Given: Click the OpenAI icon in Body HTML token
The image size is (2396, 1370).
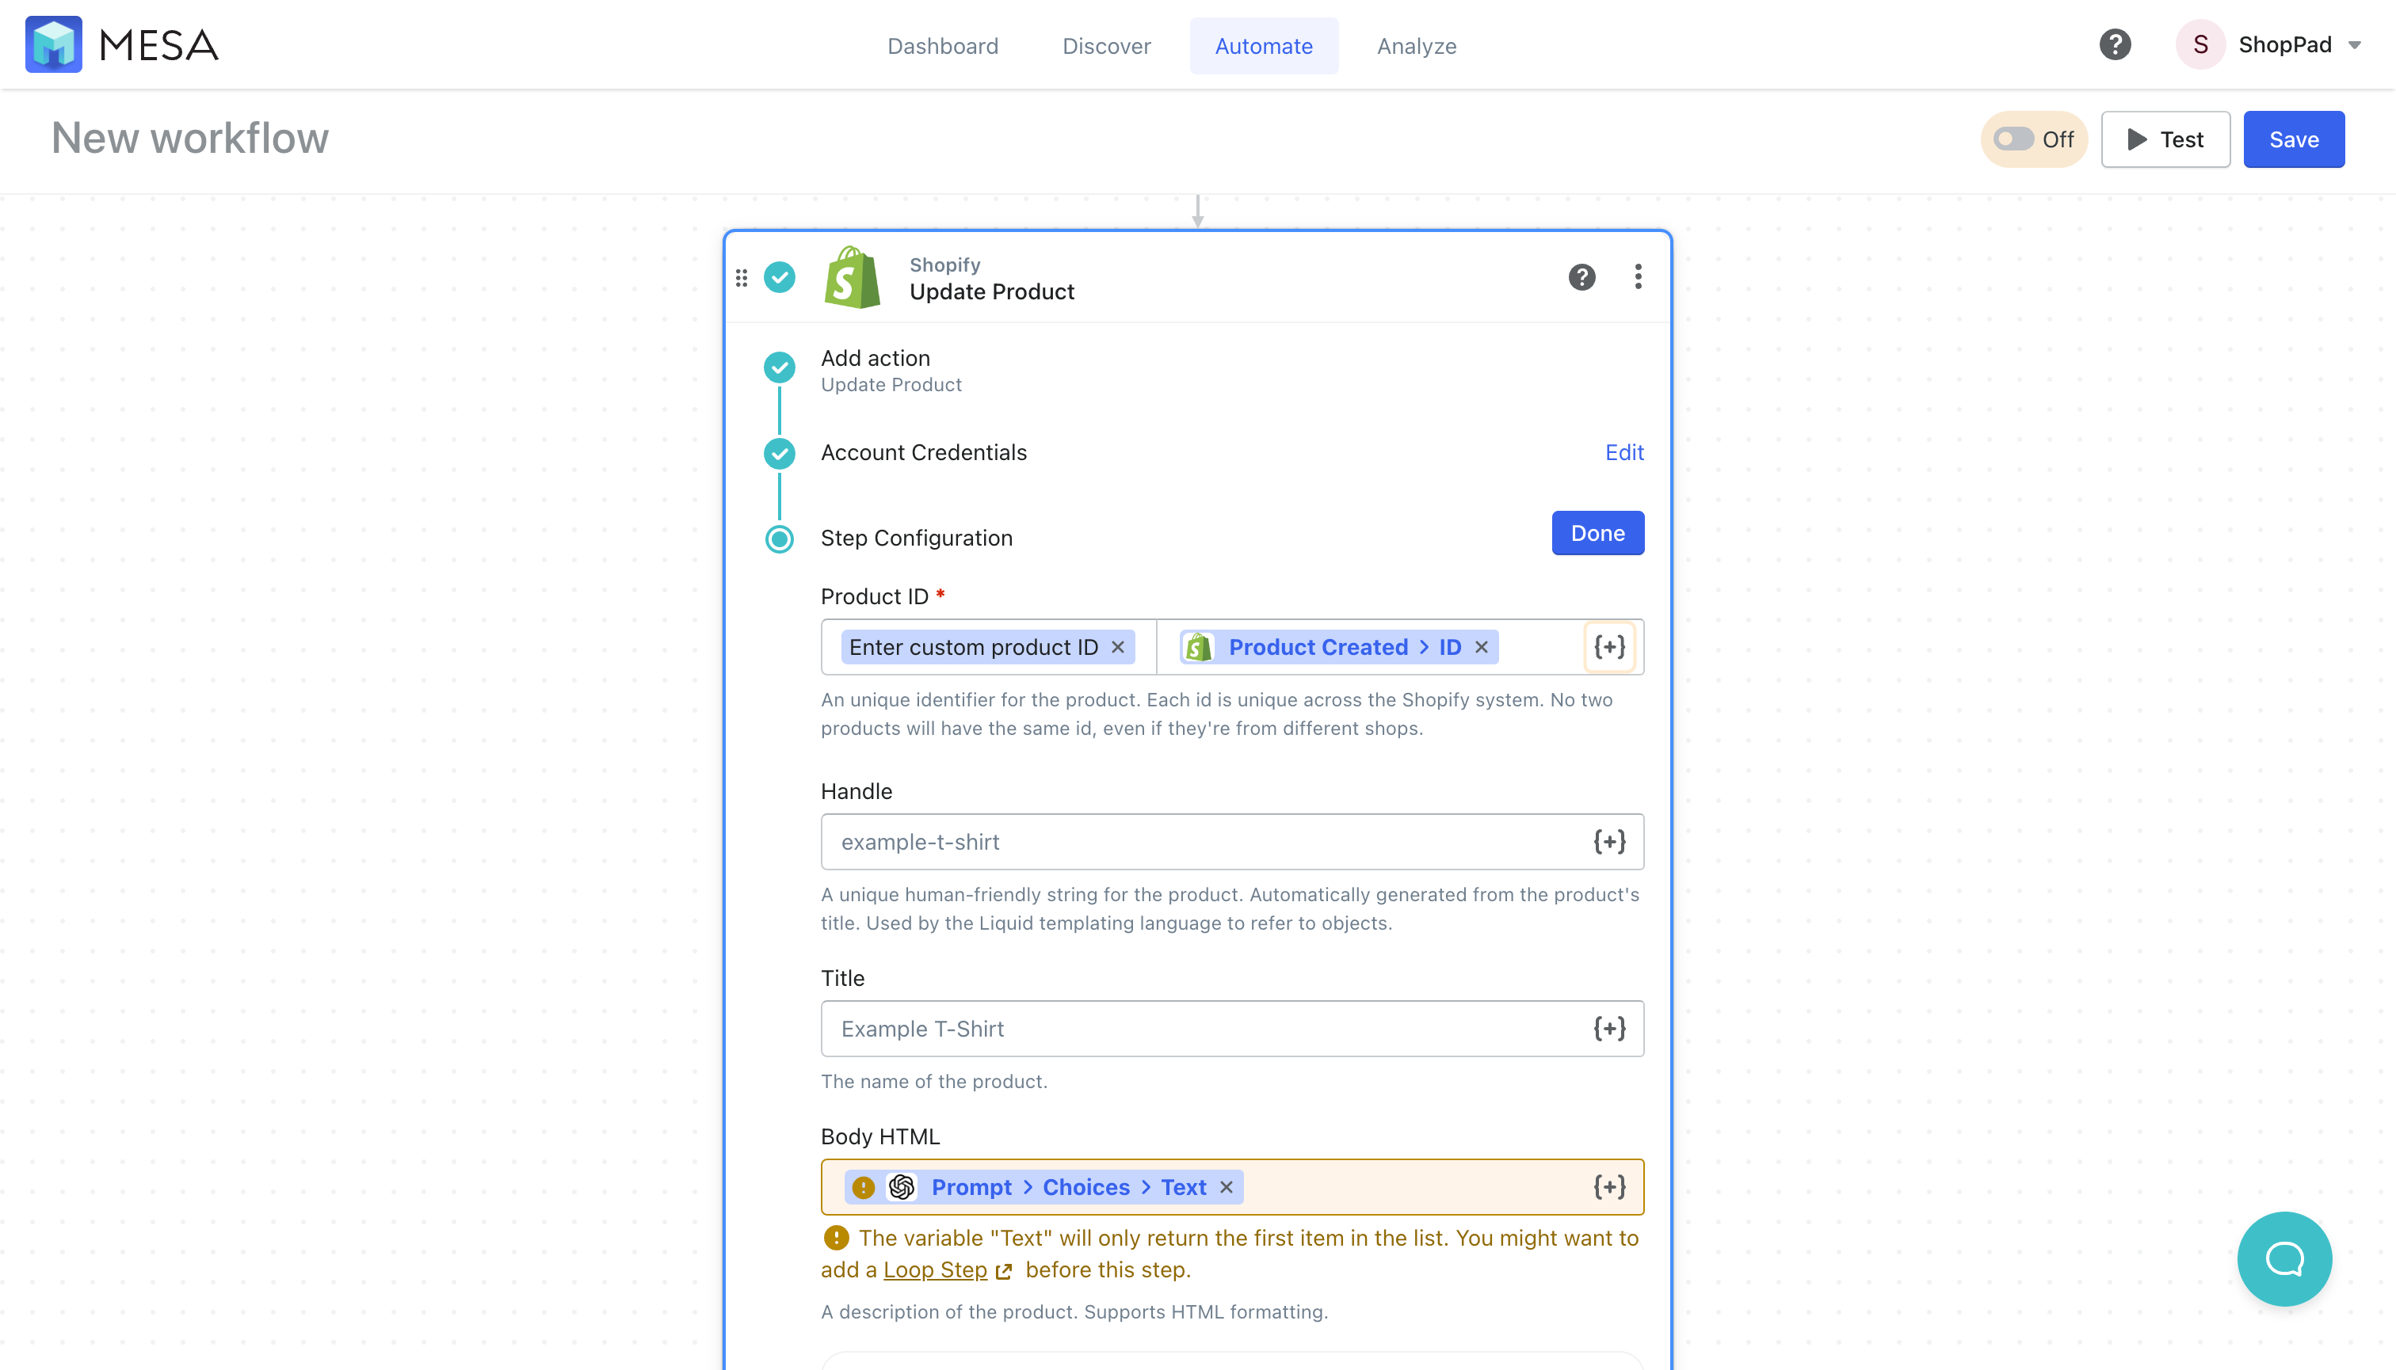Looking at the screenshot, I should 901,1187.
